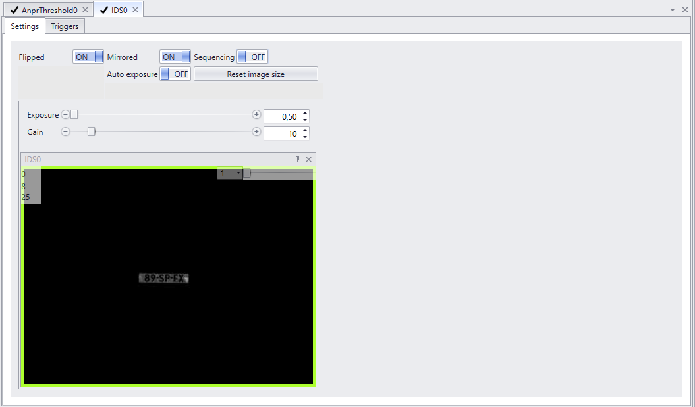
Task: Open the Triggers tab
Action: pyautogui.click(x=65, y=26)
